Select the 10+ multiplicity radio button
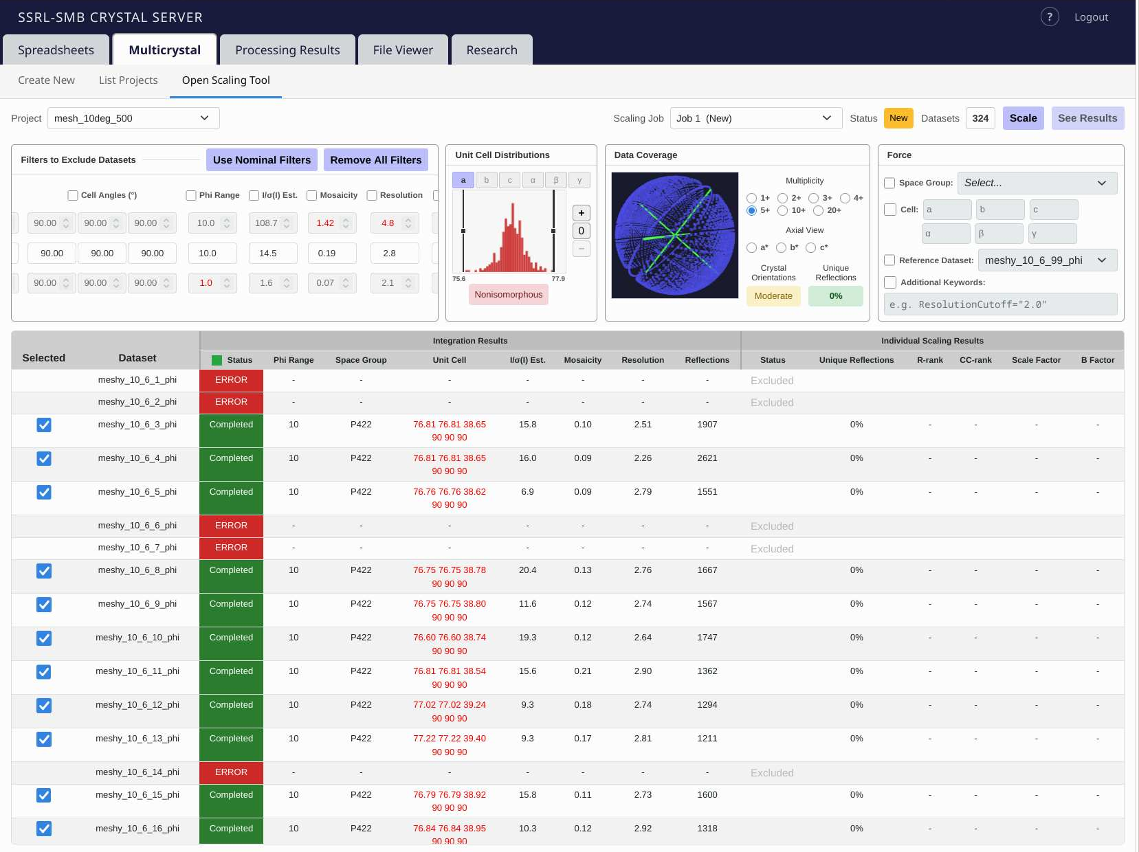The image size is (1139, 852). click(x=782, y=210)
